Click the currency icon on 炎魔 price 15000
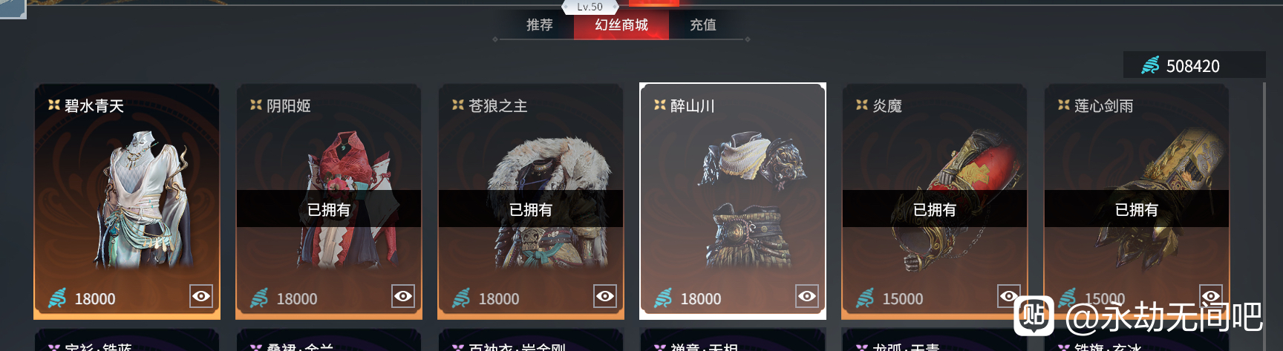This screenshot has width=1283, height=351. pos(865,298)
